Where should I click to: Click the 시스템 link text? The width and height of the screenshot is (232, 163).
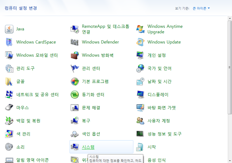(88, 147)
